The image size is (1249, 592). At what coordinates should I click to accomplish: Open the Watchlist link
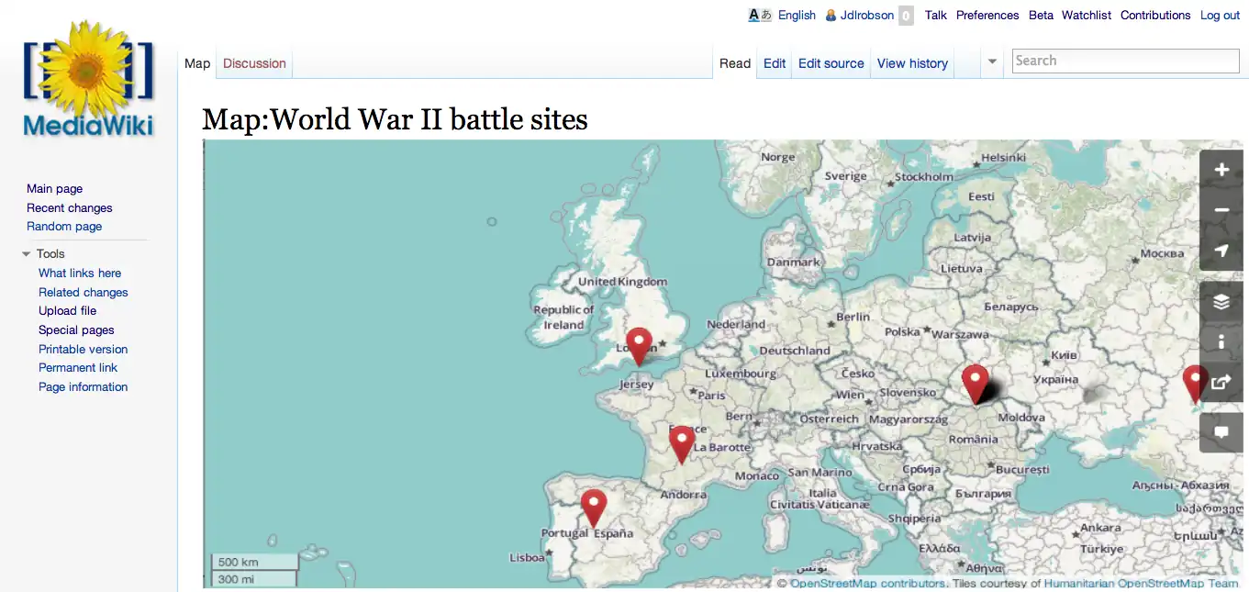(x=1087, y=16)
